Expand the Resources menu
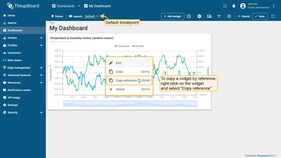This screenshot has height=158, width=281. (x=23, y=83)
